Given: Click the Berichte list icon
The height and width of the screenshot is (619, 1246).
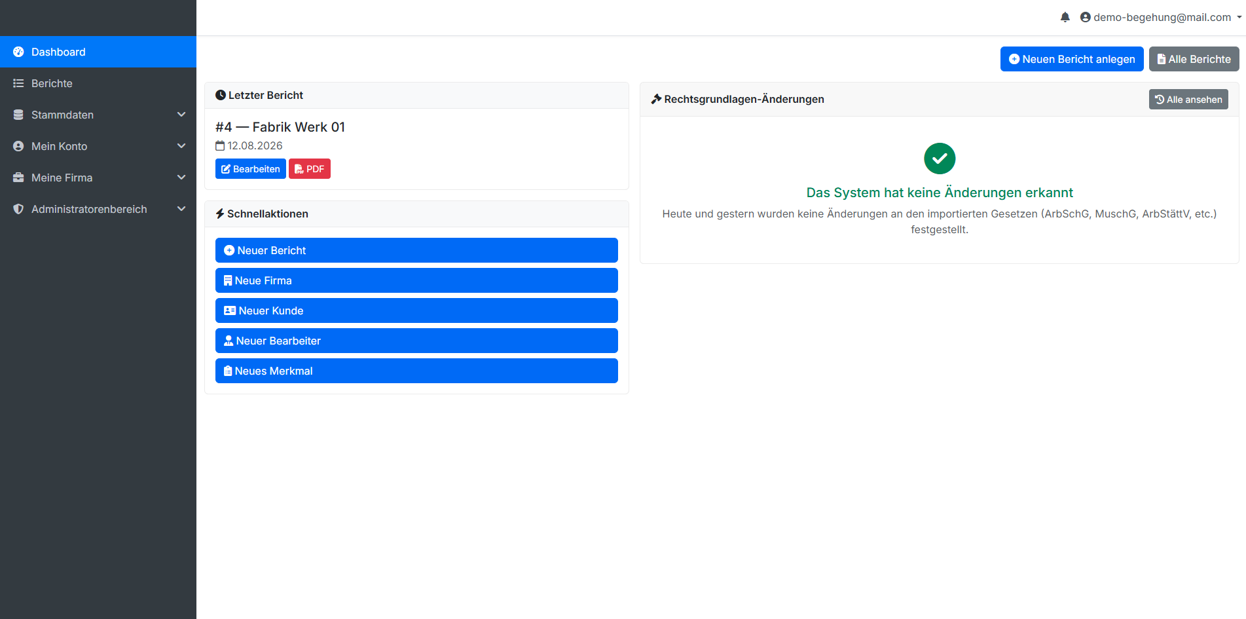Looking at the screenshot, I should pyautogui.click(x=18, y=83).
